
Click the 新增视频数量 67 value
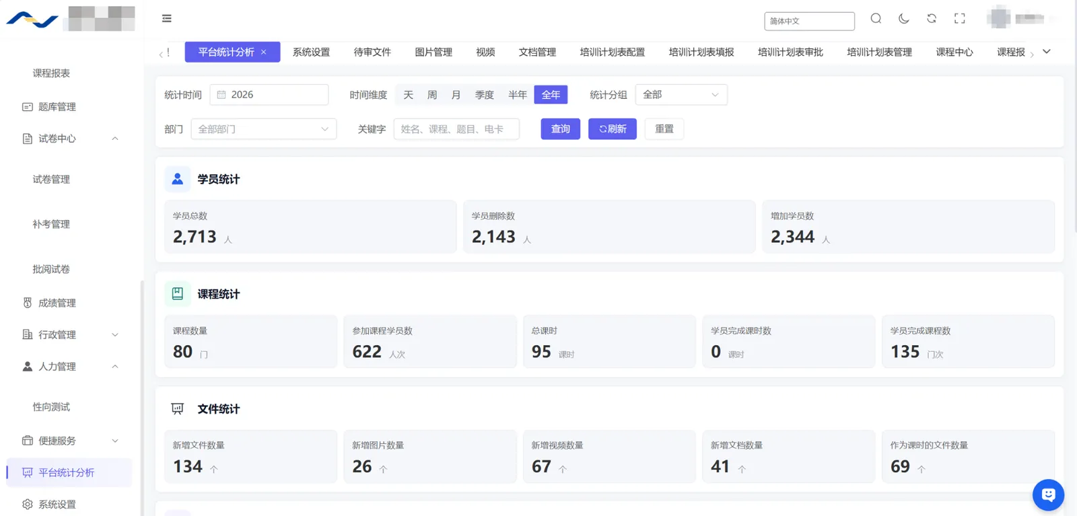point(541,466)
